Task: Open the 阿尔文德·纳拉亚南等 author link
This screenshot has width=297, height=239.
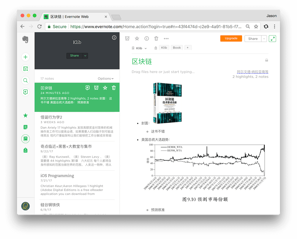Action: (x=252, y=72)
